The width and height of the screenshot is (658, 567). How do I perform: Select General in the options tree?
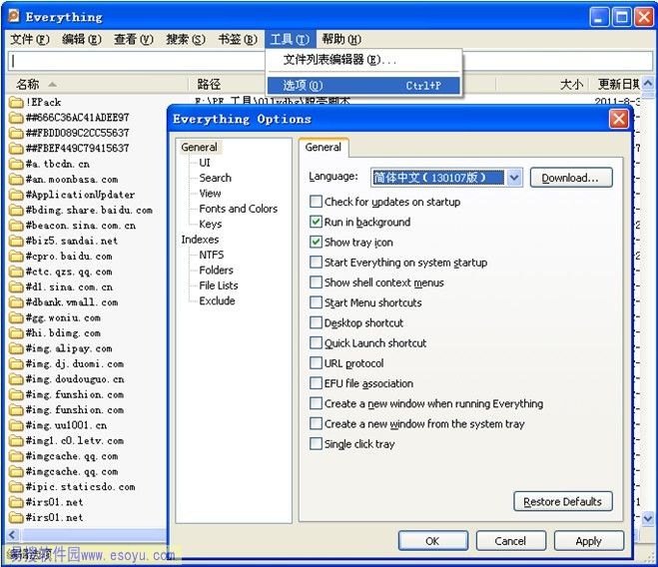pyautogui.click(x=200, y=148)
